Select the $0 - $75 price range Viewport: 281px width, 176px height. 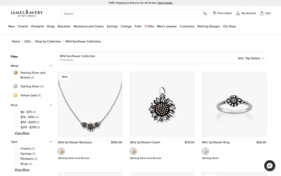(17, 112)
